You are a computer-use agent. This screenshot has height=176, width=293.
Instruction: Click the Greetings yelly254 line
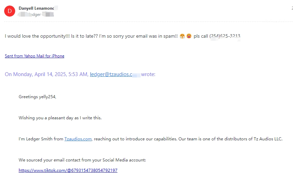pos(37,97)
